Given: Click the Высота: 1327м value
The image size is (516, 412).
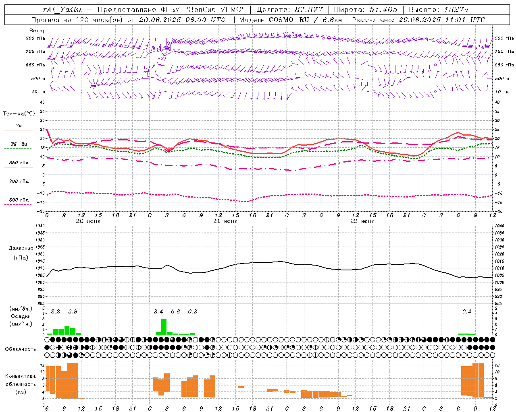Looking at the screenshot, I should pyautogui.click(x=439, y=10).
